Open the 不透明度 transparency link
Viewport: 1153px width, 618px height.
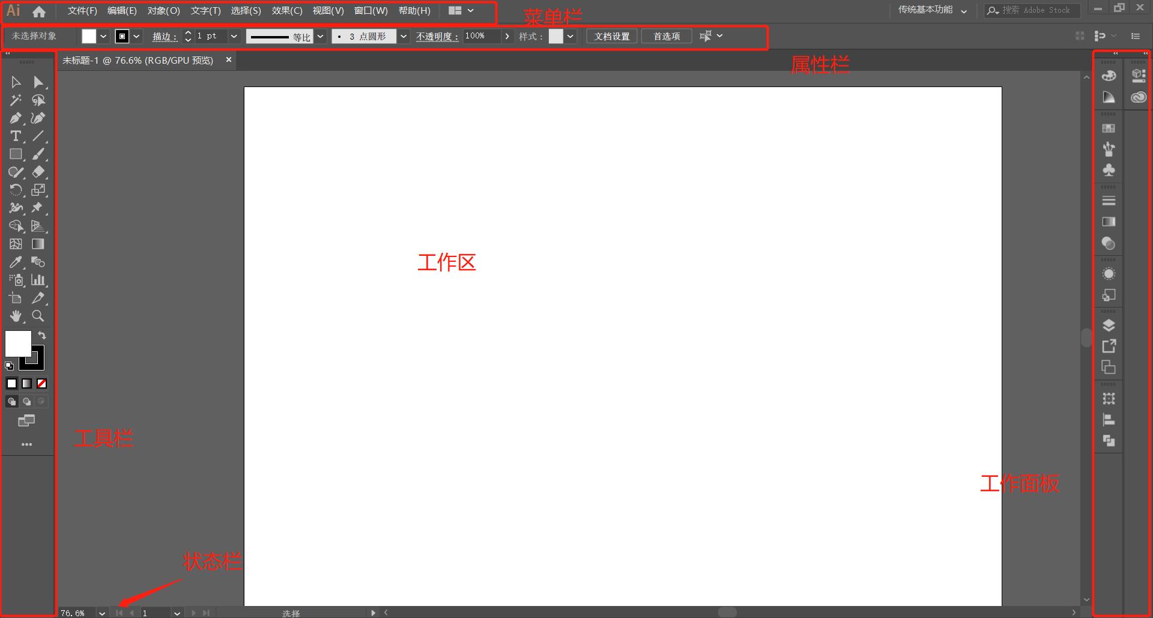437,37
